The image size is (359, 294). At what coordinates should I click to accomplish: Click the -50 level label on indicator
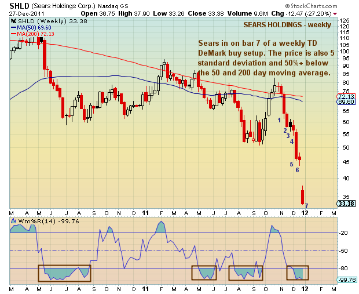pos(344,251)
